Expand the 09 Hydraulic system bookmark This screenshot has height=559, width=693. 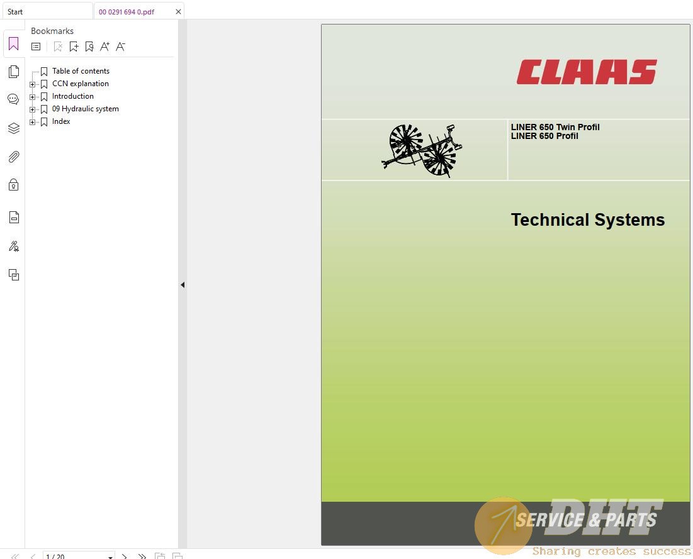coord(32,109)
